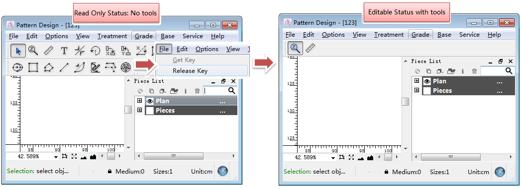Open the Treatment menu in the two-tool window
This screenshot has width=521, height=189.
pos(389,35)
